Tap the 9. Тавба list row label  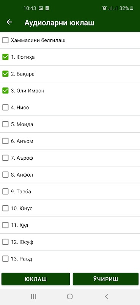coord(21,192)
